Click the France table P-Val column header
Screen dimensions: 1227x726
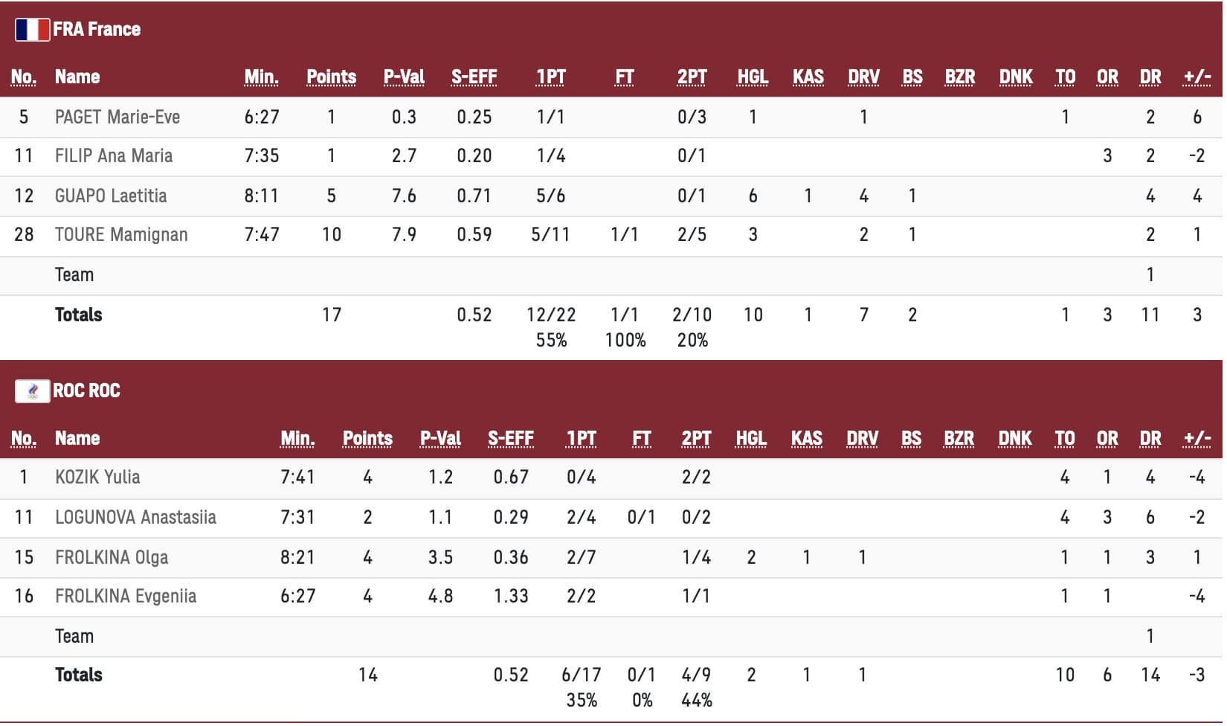click(404, 77)
